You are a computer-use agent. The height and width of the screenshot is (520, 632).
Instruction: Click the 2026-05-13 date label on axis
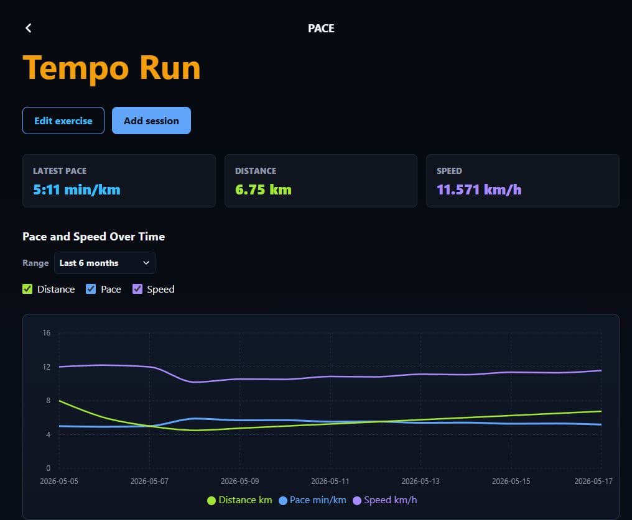[421, 481]
